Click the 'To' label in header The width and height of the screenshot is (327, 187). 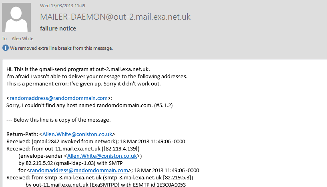tap(4, 39)
